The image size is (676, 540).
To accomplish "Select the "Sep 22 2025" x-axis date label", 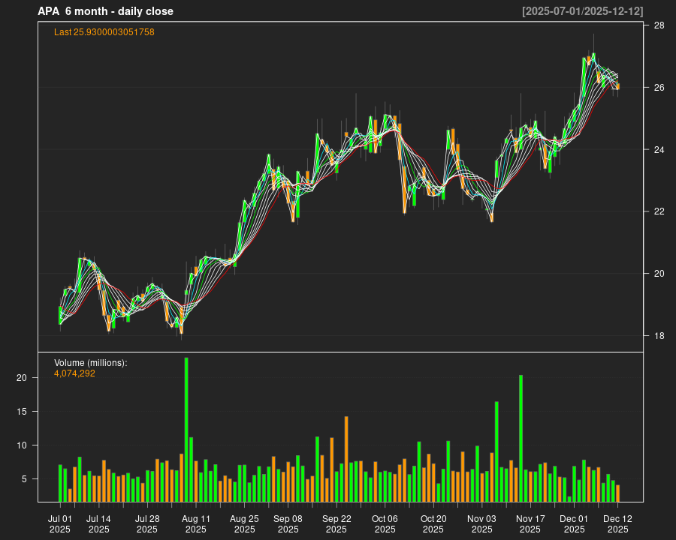I will tap(336, 523).
